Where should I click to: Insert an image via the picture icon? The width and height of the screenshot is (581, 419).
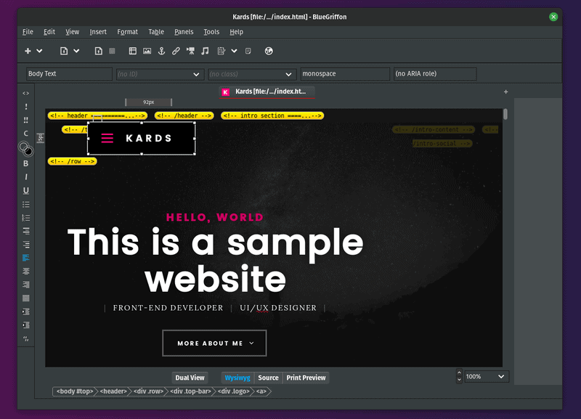click(x=147, y=51)
